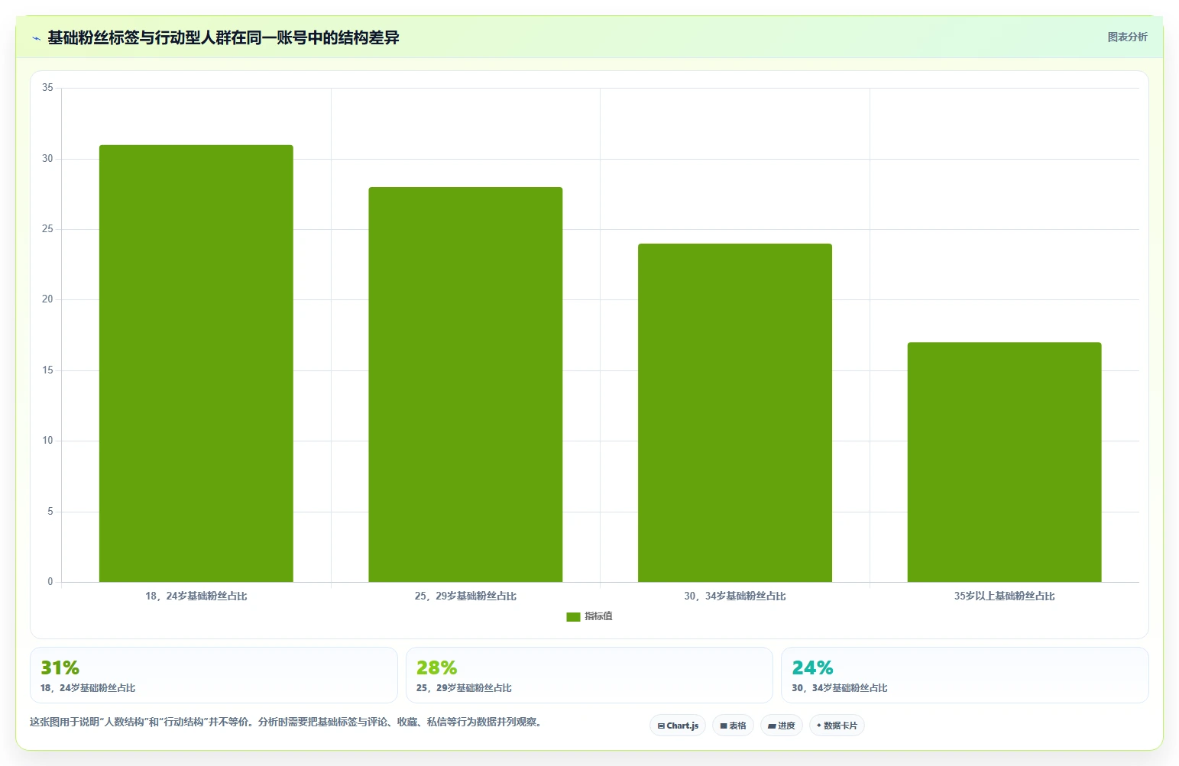Viewport: 1179px width, 766px height.
Task: Click the 进度 tag pill
Action: pyautogui.click(x=781, y=726)
